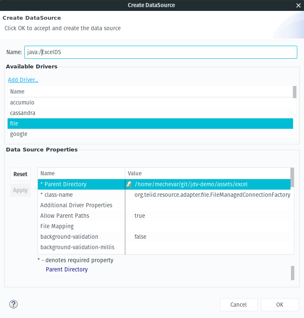Click the Name column header in drivers list

click(x=150, y=92)
